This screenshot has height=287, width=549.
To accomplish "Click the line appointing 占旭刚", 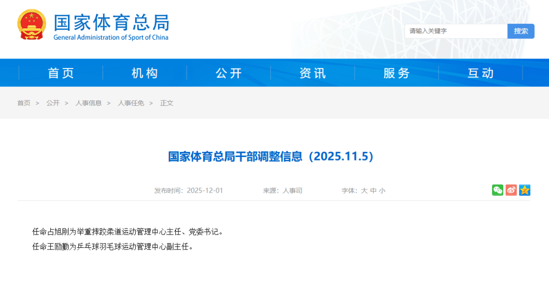I will pos(128,232).
